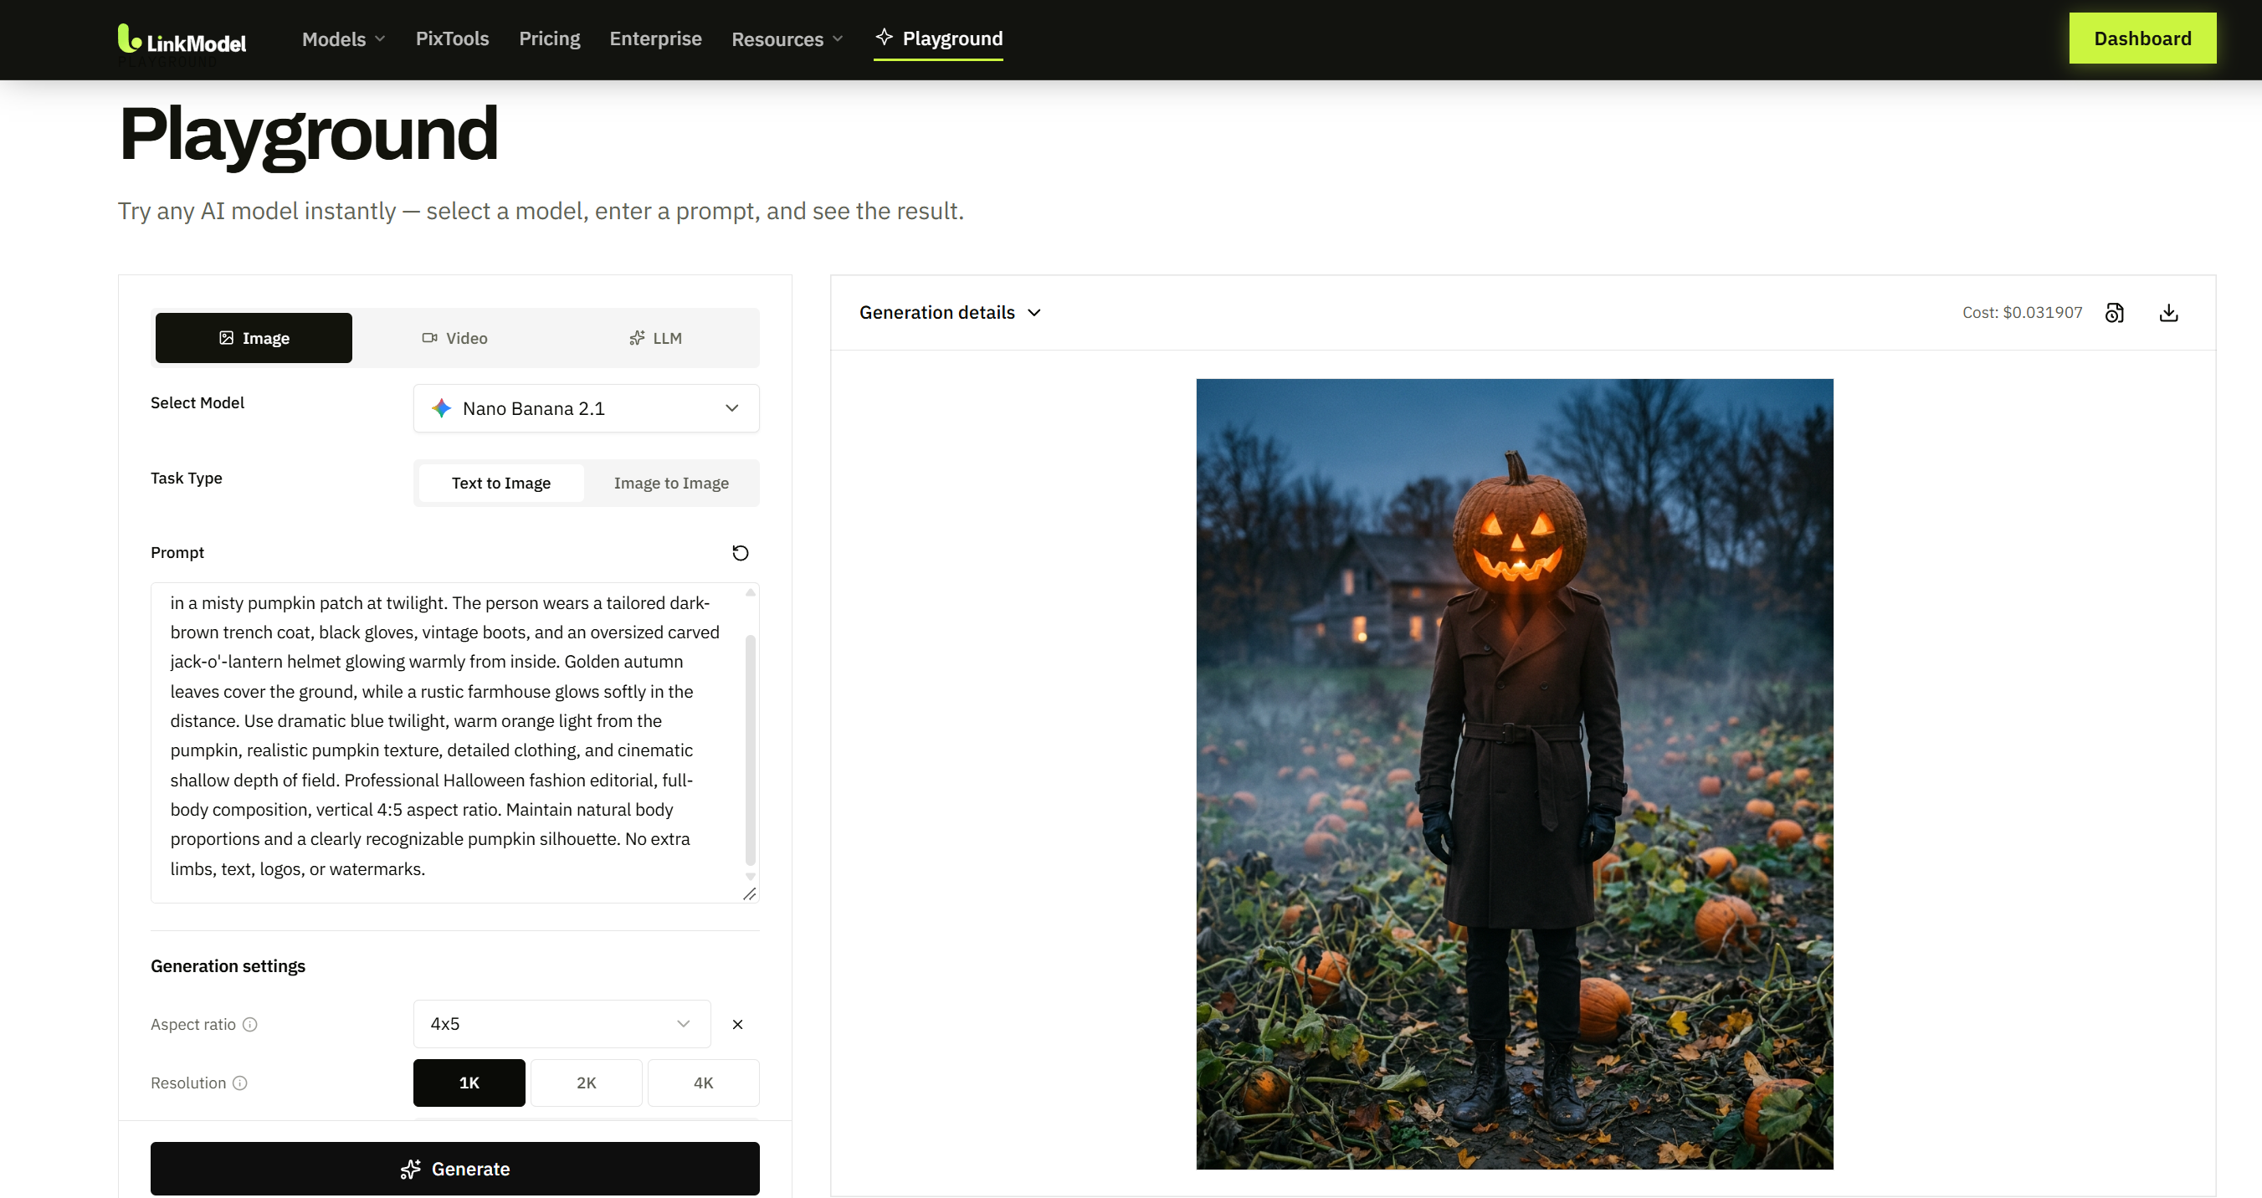Click the Nano Banana model star icon

(x=442, y=408)
